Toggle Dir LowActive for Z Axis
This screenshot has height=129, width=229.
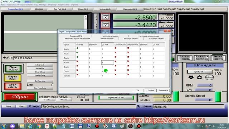[115, 57]
